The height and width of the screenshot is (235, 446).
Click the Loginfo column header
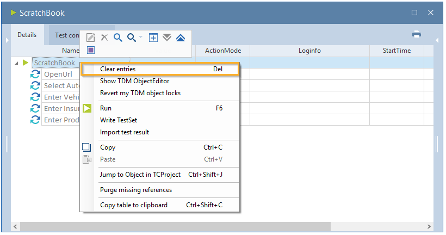(x=309, y=51)
